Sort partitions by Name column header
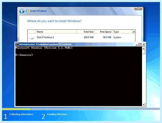Viewport: 162px width, 123px height. (x=56, y=32)
